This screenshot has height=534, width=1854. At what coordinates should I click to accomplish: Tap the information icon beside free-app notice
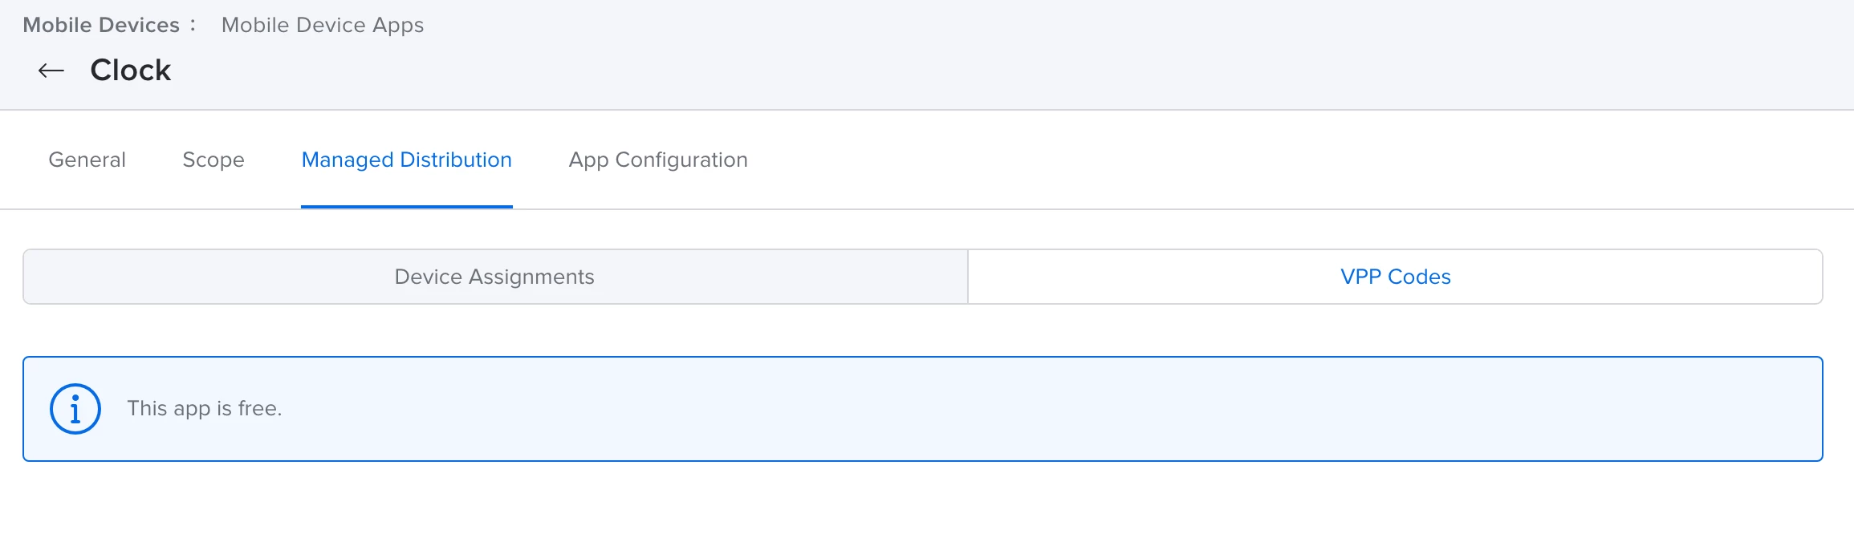tap(75, 409)
